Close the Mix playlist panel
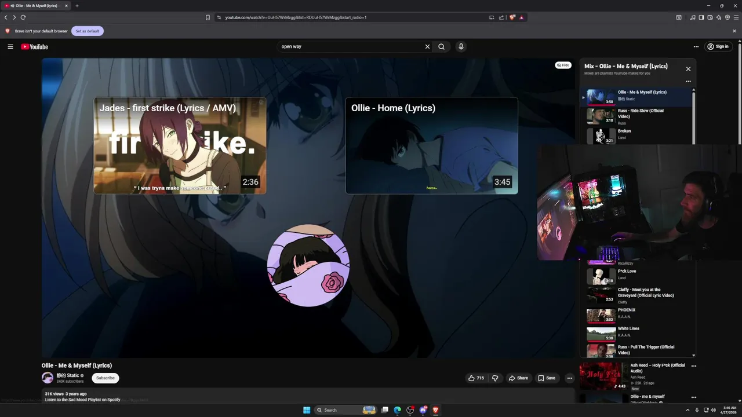The image size is (742, 417). (x=688, y=69)
